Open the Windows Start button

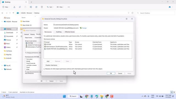click(64, 96)
